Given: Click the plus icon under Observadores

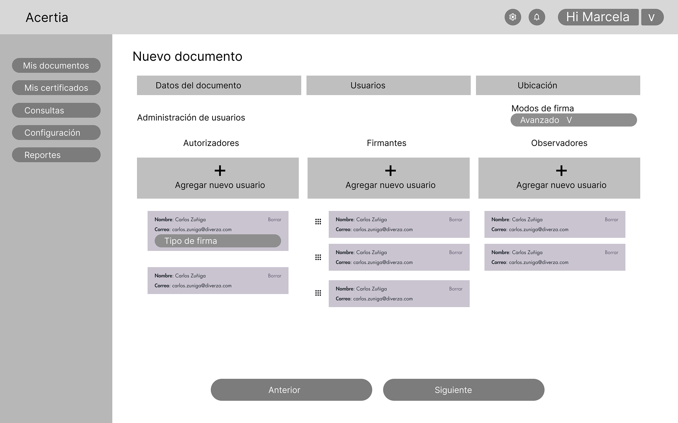Looking at the screenshot, I should coord(561,171).
